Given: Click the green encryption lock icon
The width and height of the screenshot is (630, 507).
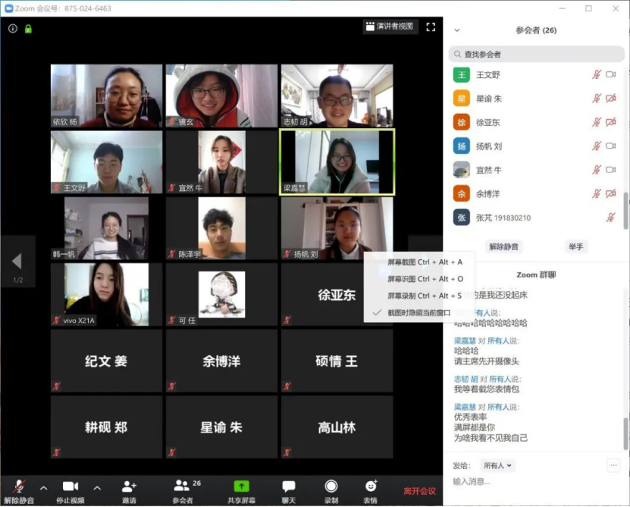Looking at the screenshot, I should (x=28, y=29).
